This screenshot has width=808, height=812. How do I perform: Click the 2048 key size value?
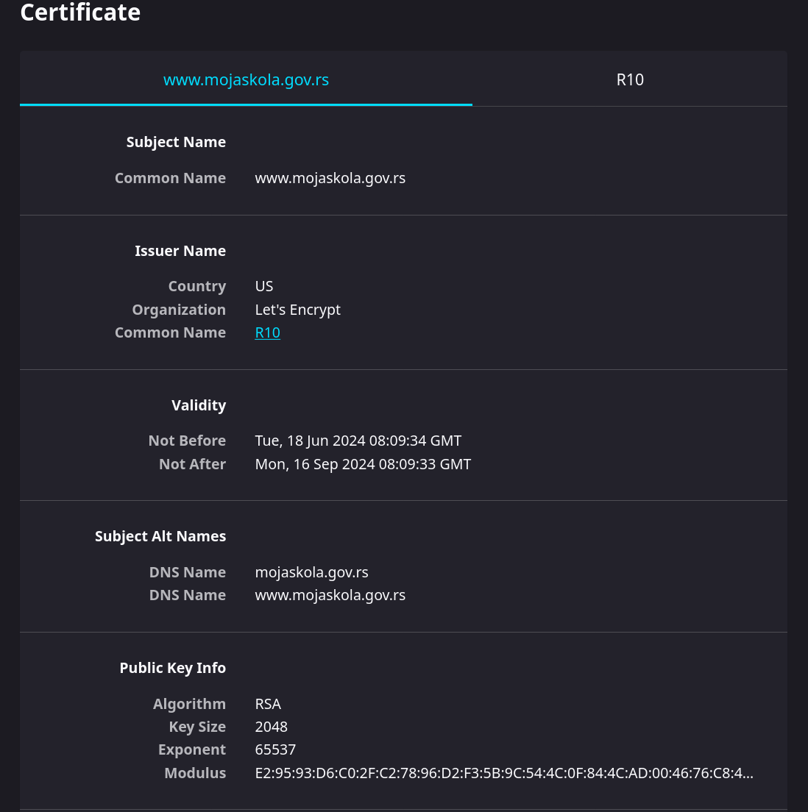[x=271, y=727]
